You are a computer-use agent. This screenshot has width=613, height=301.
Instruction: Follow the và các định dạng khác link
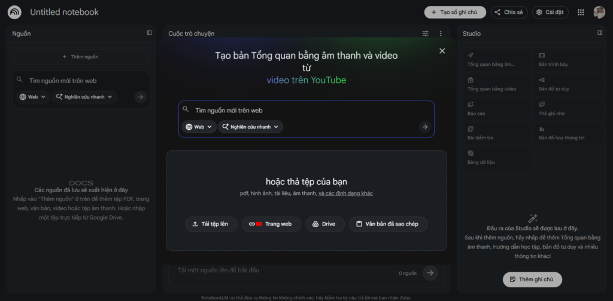pyautogui.click(x=345, y=193)
